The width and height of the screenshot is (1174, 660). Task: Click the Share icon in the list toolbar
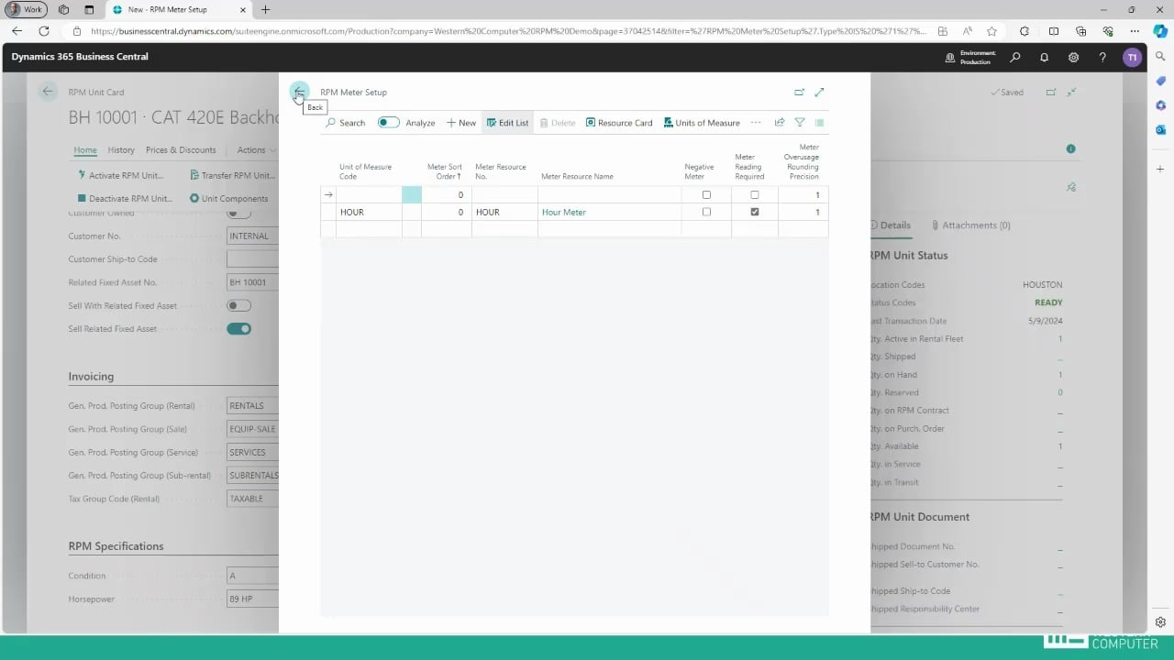[x=780, y=123]
